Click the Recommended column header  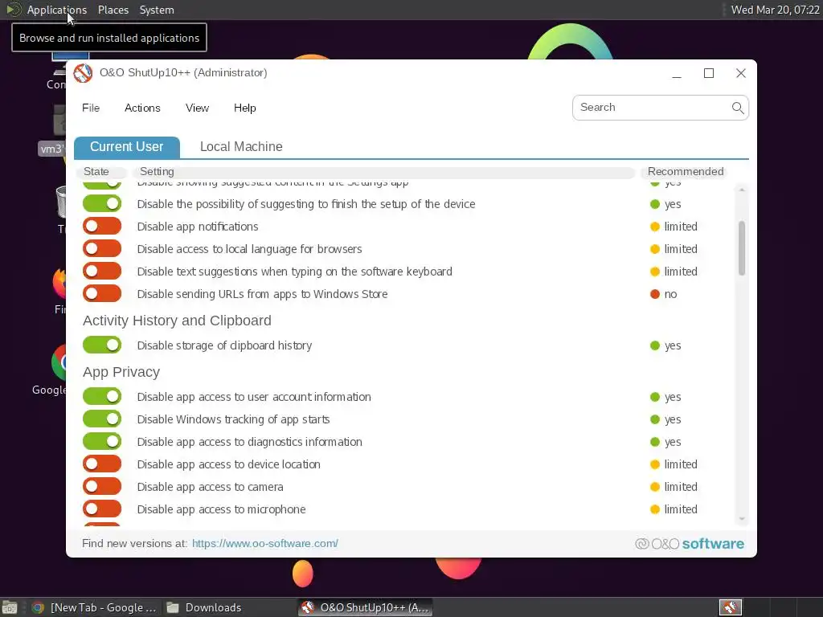pyautogui.click(x=685, y=172)
